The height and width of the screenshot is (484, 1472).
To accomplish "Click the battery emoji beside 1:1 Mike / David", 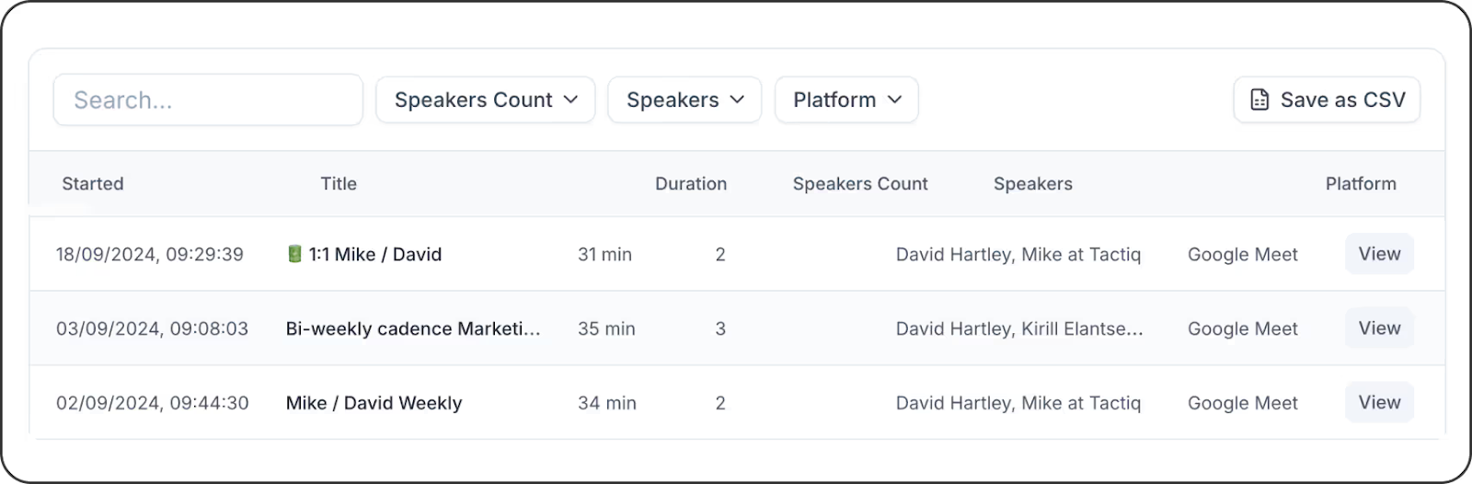I will click(294, 254).
